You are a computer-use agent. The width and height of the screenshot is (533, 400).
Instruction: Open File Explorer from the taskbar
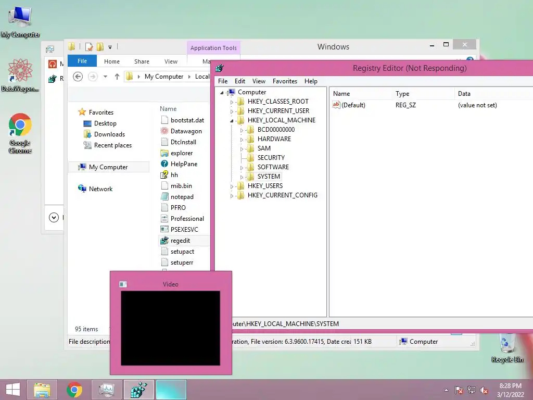[42, 390]
